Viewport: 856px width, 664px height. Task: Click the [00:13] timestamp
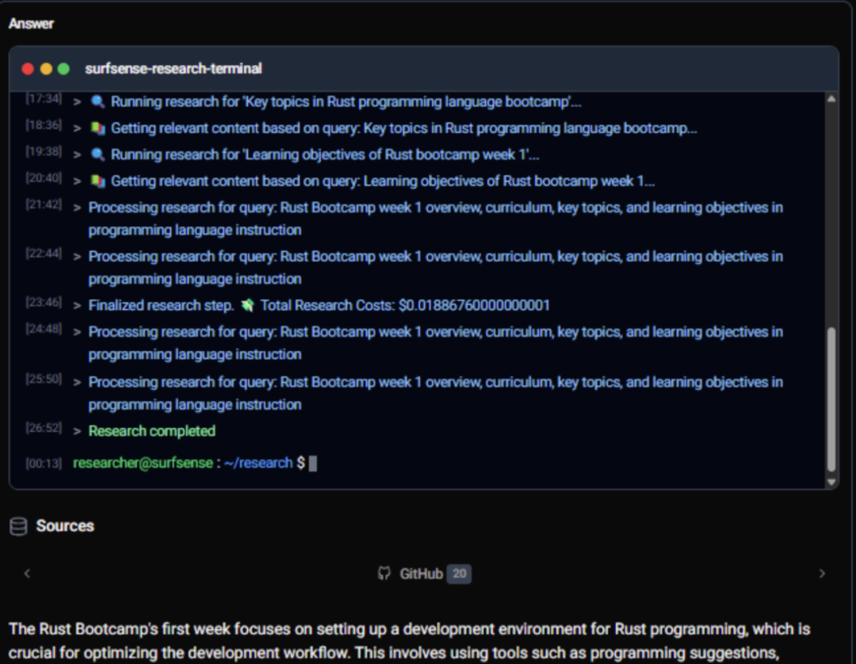tap(44, 464)
